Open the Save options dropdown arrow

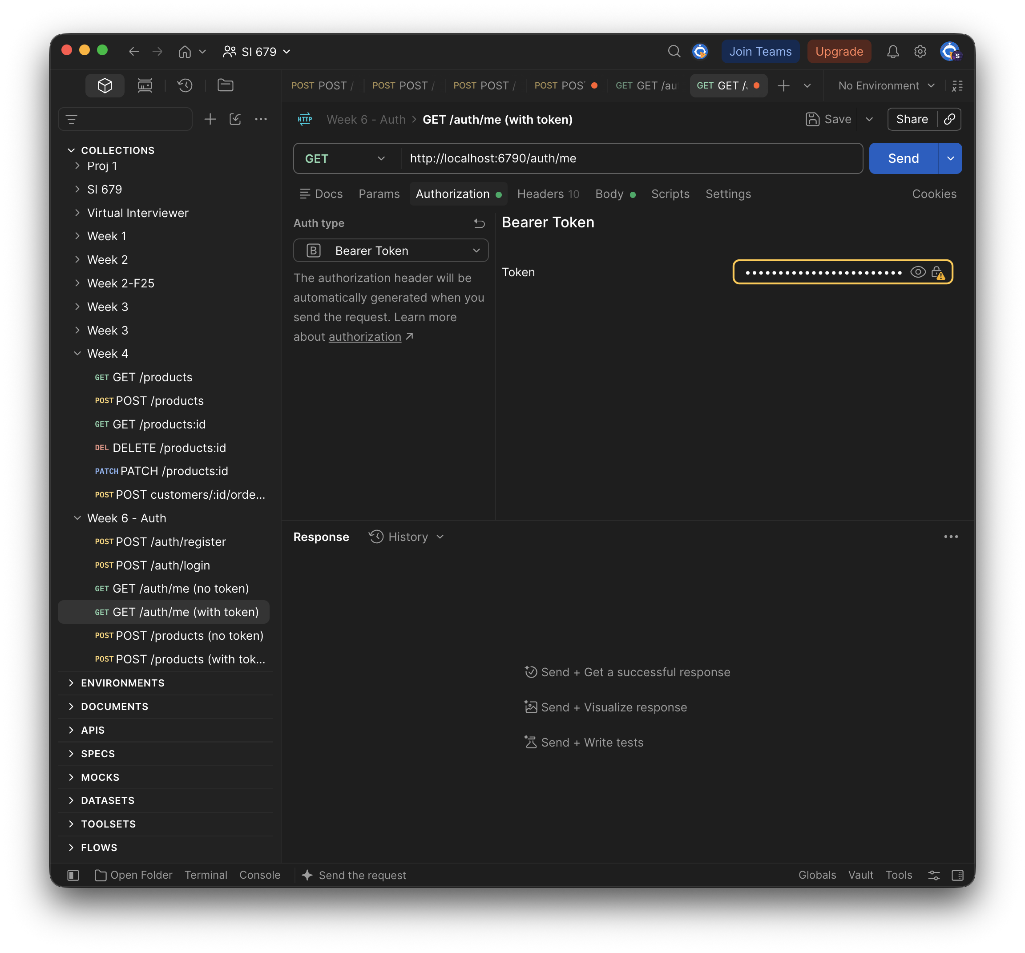[x=869, y=119]
